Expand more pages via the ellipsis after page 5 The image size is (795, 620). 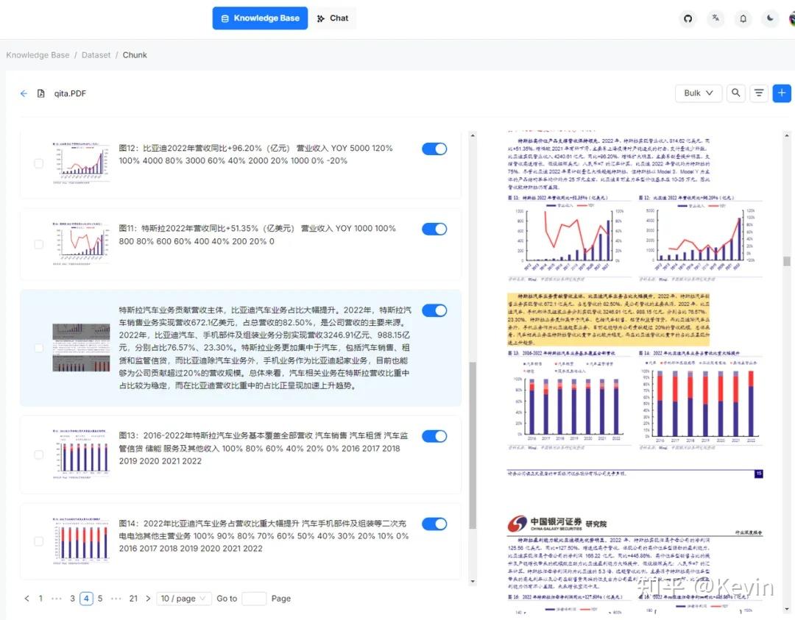116,598
